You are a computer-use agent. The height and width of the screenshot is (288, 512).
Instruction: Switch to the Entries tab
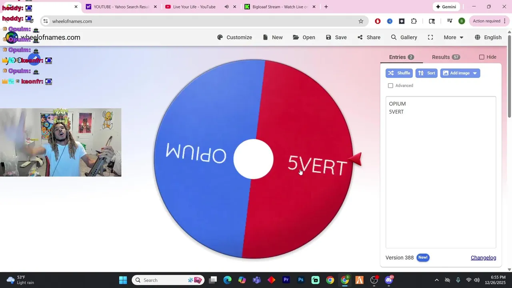click(401, 57)
